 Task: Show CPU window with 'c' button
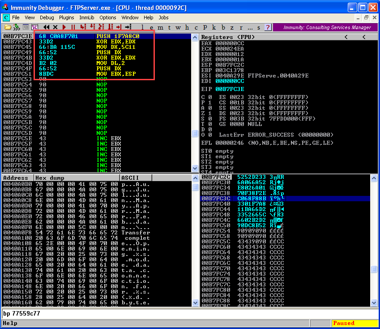(196, 27)
